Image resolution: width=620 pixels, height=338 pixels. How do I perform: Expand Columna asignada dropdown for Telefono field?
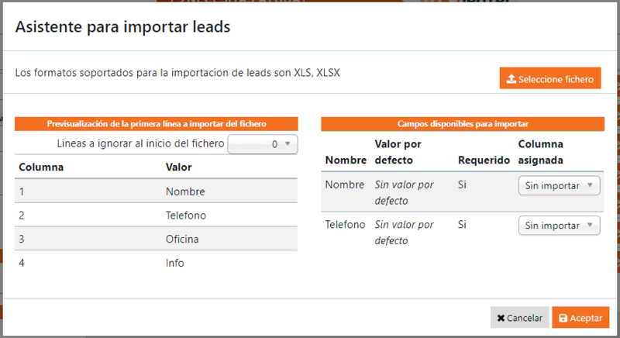[558, 225]
